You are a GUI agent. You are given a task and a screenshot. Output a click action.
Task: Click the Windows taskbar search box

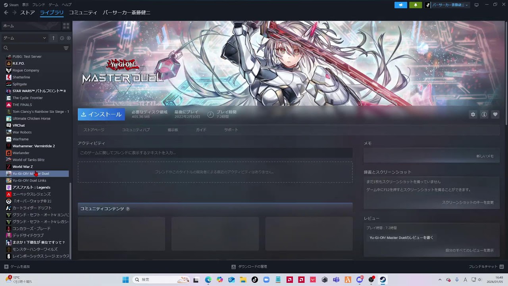[x=161, y=280]
